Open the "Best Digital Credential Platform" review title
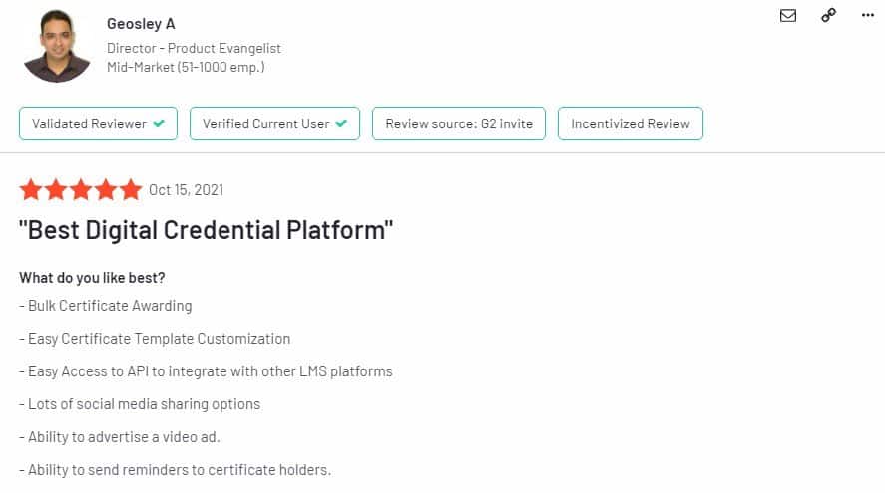885x493 pixels. [207, 231]
